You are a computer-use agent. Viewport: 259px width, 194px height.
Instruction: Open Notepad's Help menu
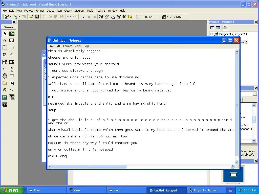click(86, 46)
